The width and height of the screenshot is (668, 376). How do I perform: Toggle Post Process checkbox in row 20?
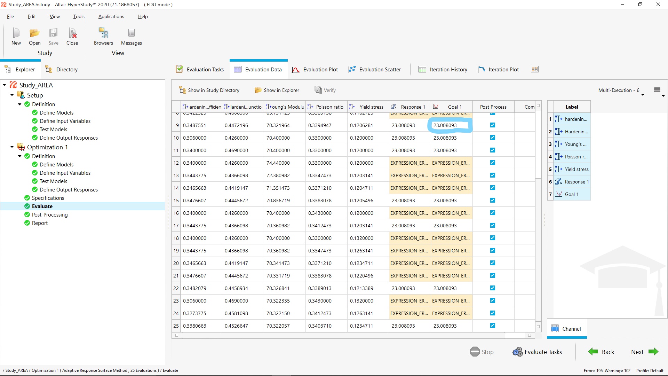click(x=493, y=263)
